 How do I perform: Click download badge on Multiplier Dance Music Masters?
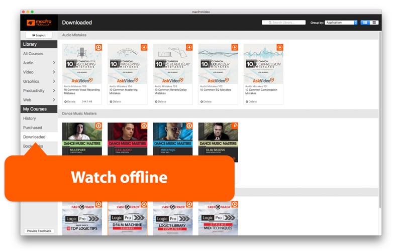(98, 126)
